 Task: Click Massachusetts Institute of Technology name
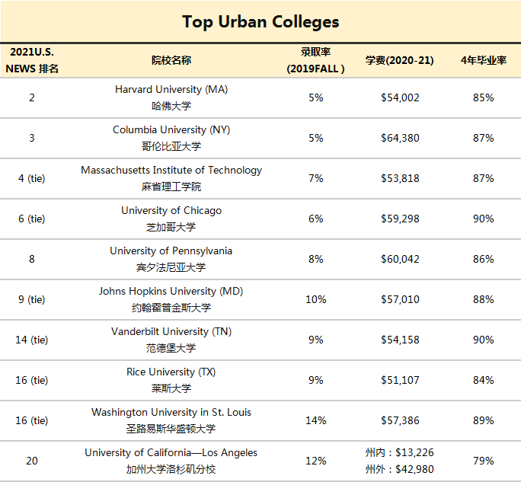point(171,171)
